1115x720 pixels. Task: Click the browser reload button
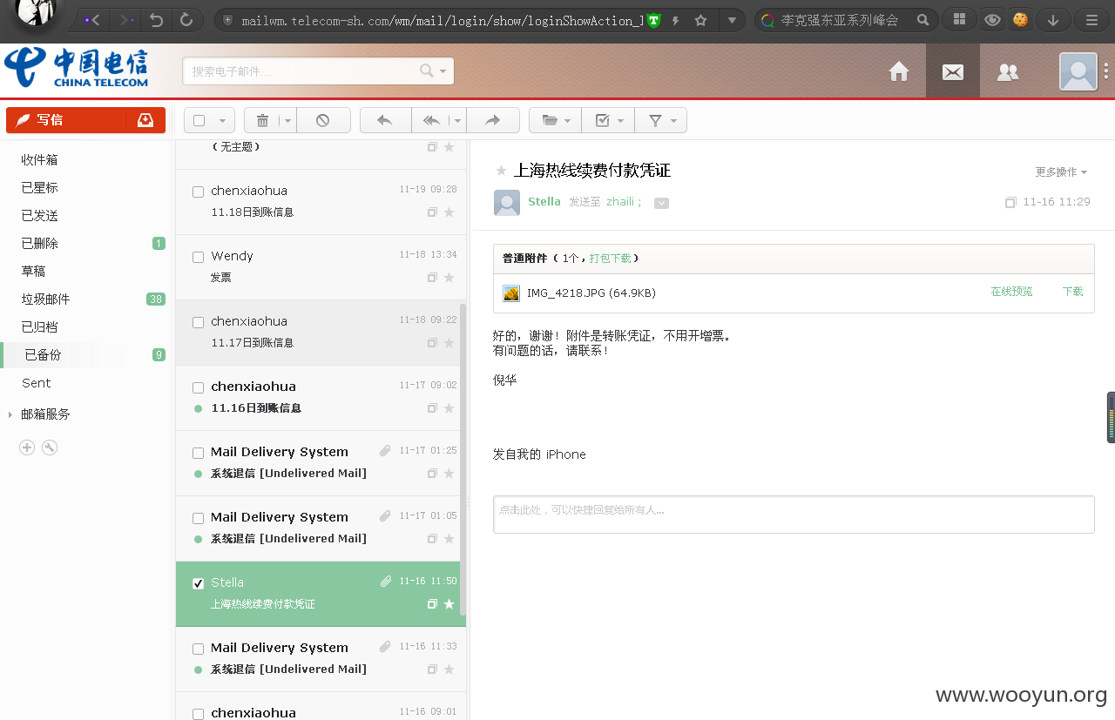coord(186,19)
